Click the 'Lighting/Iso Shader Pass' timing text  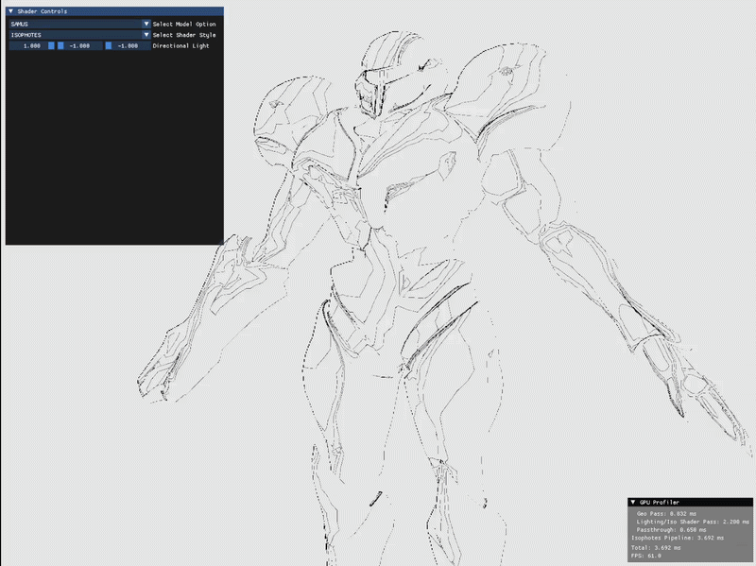point(693,522)
